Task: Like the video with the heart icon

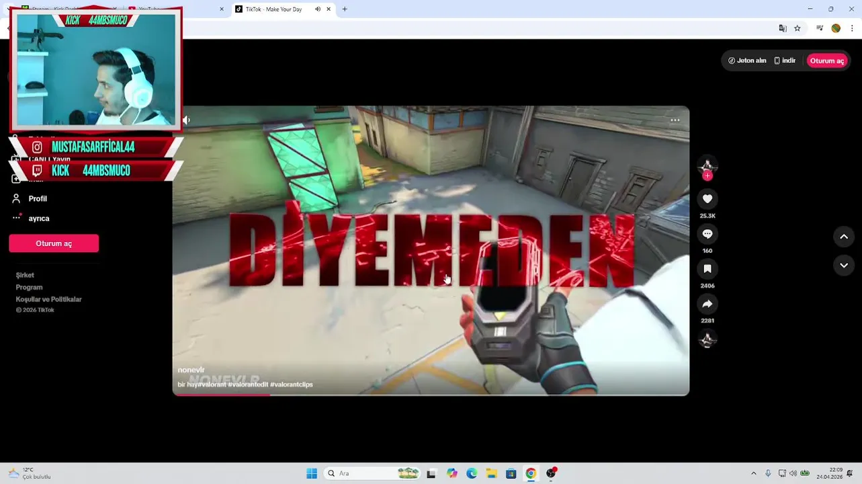Action: [x=707, y=199]
